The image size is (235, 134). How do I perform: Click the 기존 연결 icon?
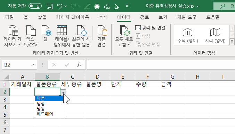tap(102, 30)
